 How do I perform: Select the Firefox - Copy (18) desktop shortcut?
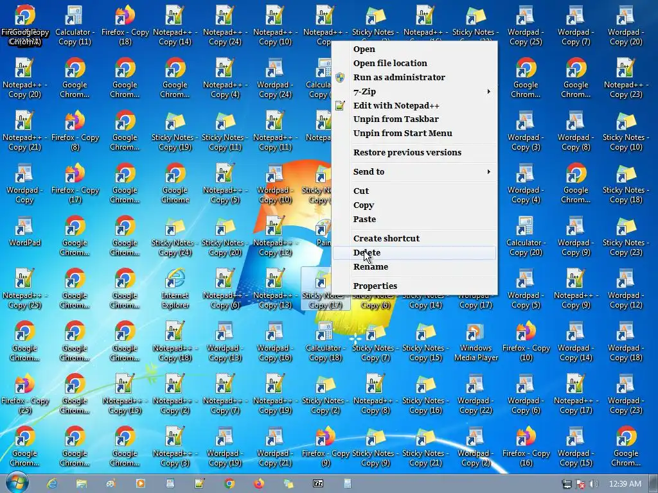(125, 25)
